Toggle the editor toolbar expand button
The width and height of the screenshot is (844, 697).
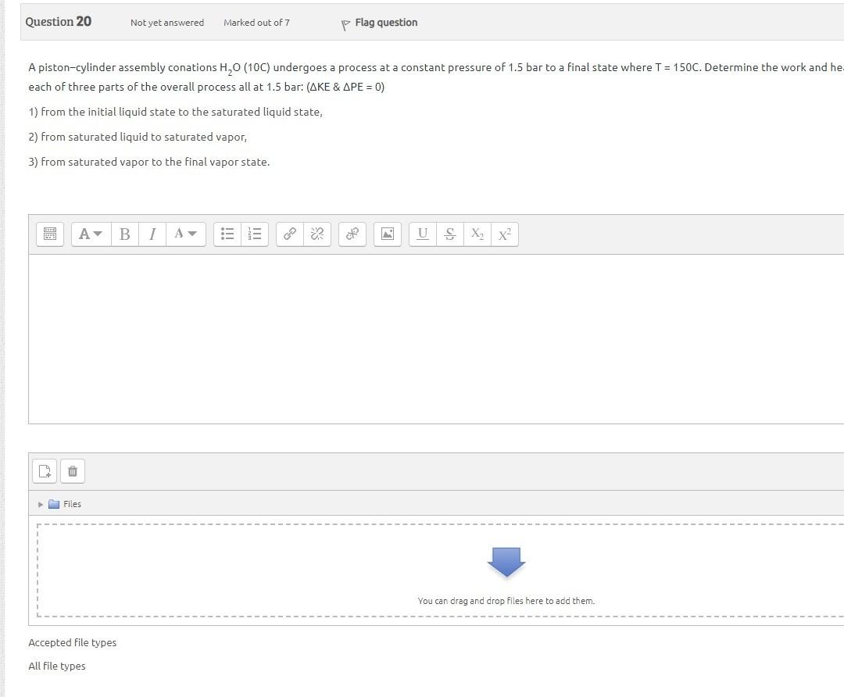point(50,234)
